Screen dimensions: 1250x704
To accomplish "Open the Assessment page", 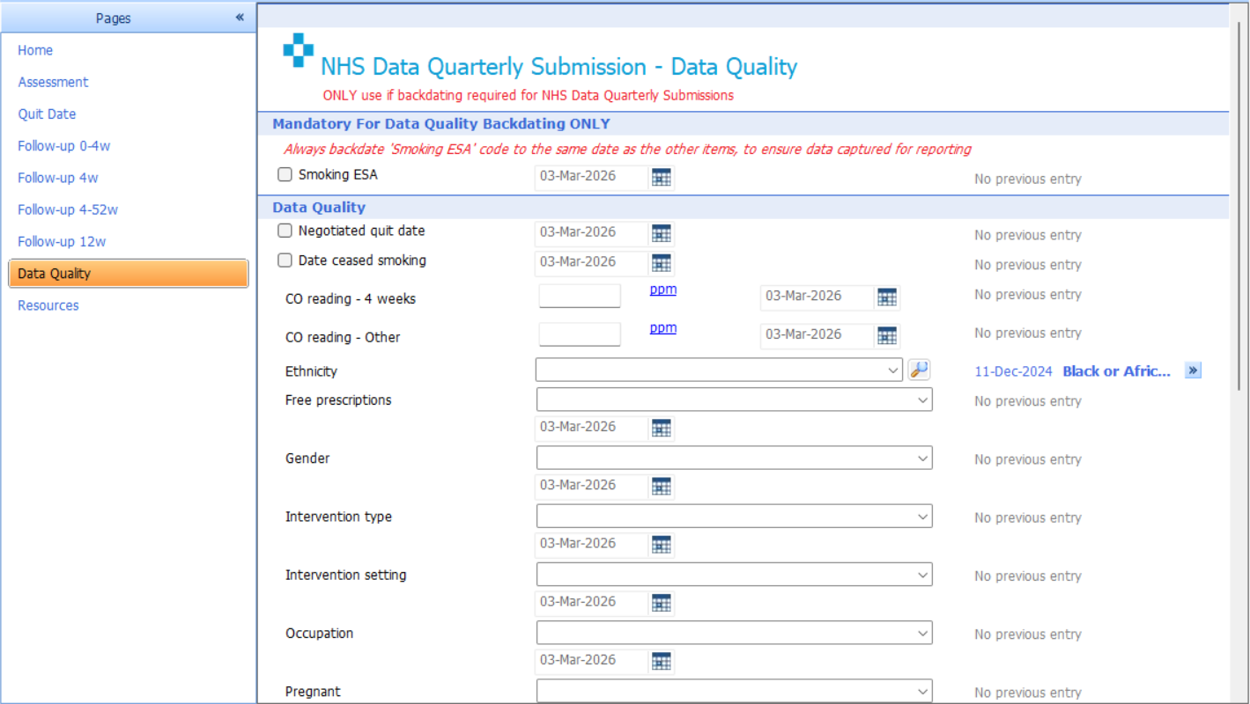I will click(53, 82).
